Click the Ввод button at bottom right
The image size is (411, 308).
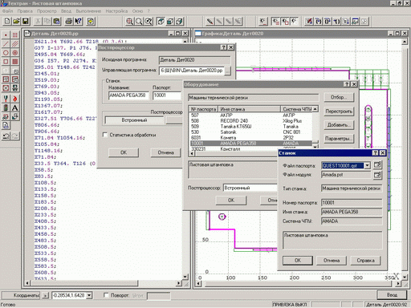[392, 295]
